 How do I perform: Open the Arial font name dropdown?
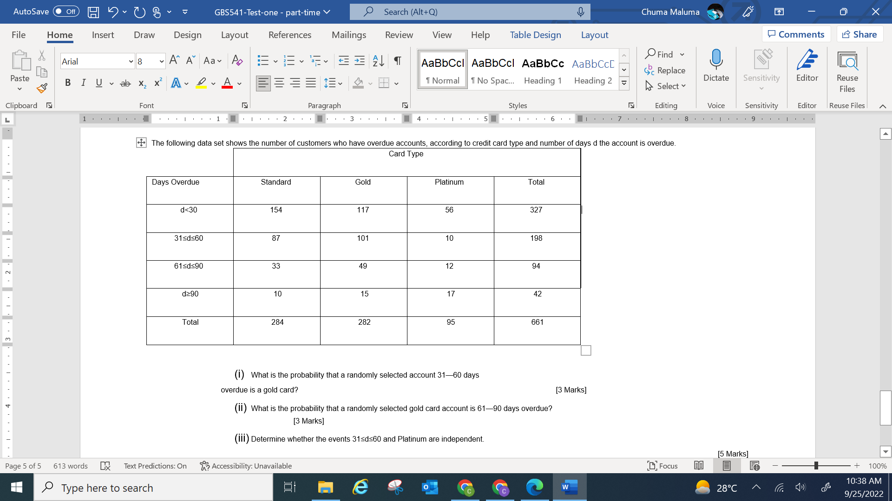coord(131,61)
